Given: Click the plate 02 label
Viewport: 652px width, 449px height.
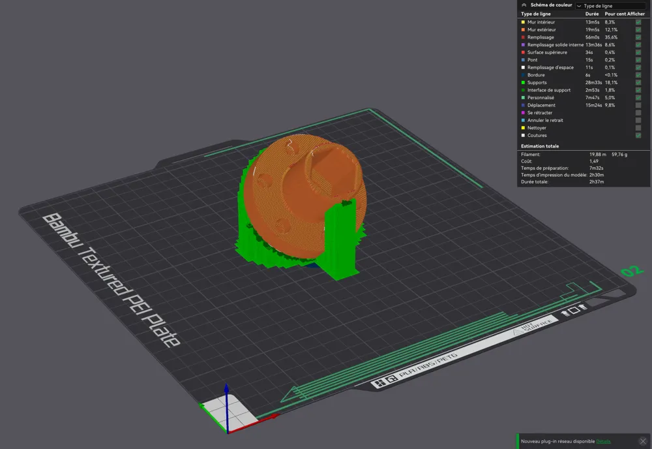Looking at the screenshot, I should (632, 270).
